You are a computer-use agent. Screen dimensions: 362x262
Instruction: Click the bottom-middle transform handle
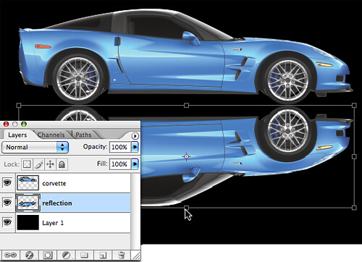point(186,208)
